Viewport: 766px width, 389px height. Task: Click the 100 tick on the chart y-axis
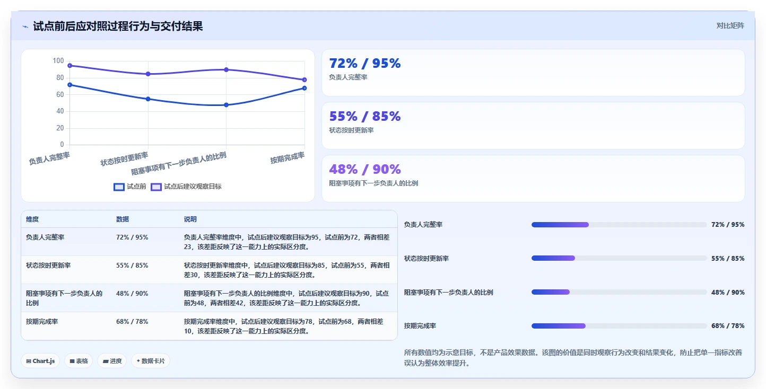click(58, 61)
